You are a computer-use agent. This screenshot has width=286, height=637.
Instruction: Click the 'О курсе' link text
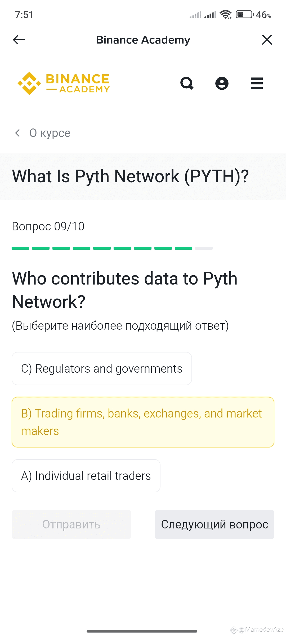(50, 133)
